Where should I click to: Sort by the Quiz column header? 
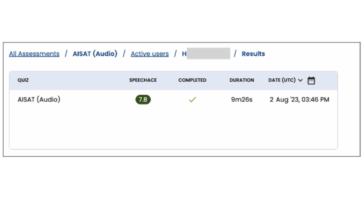click(23, 80)
